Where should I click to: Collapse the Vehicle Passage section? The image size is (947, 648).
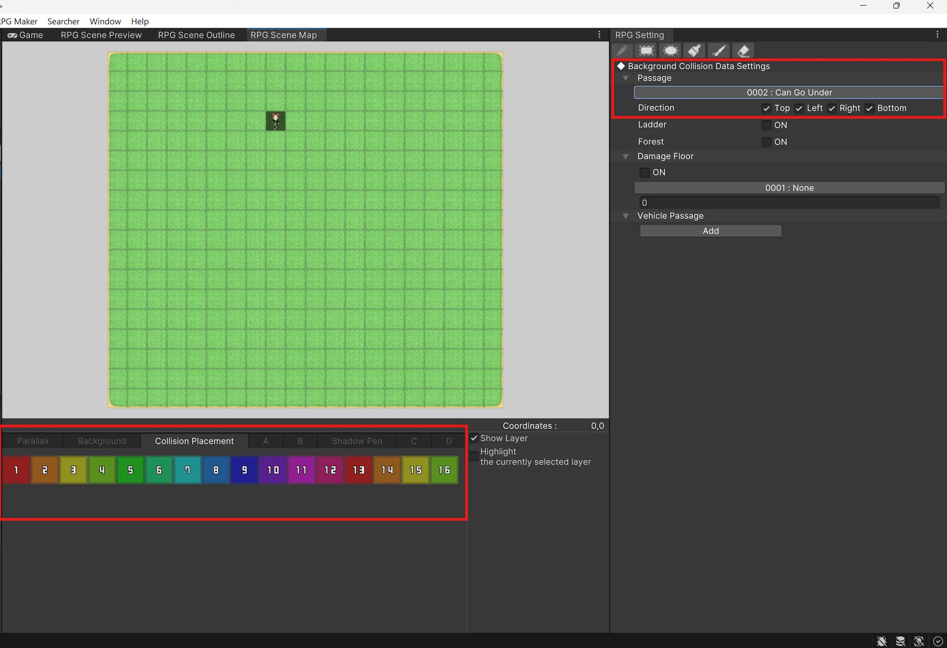[x=625, y=216]
